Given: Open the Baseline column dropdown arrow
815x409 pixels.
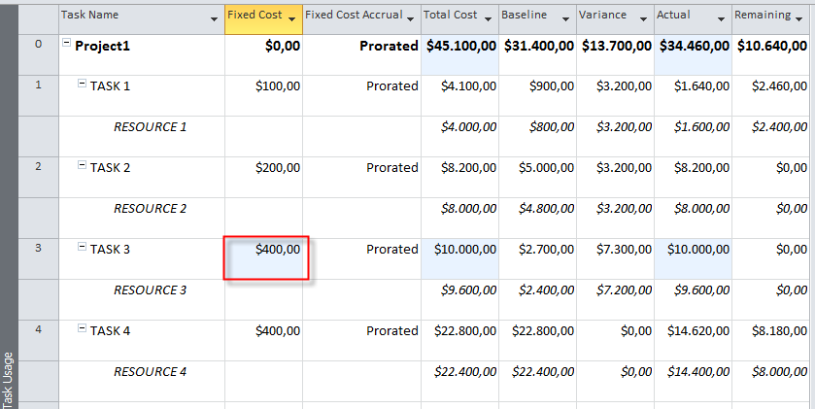Looking at the screenshot, I should click(x=566, y=19).
